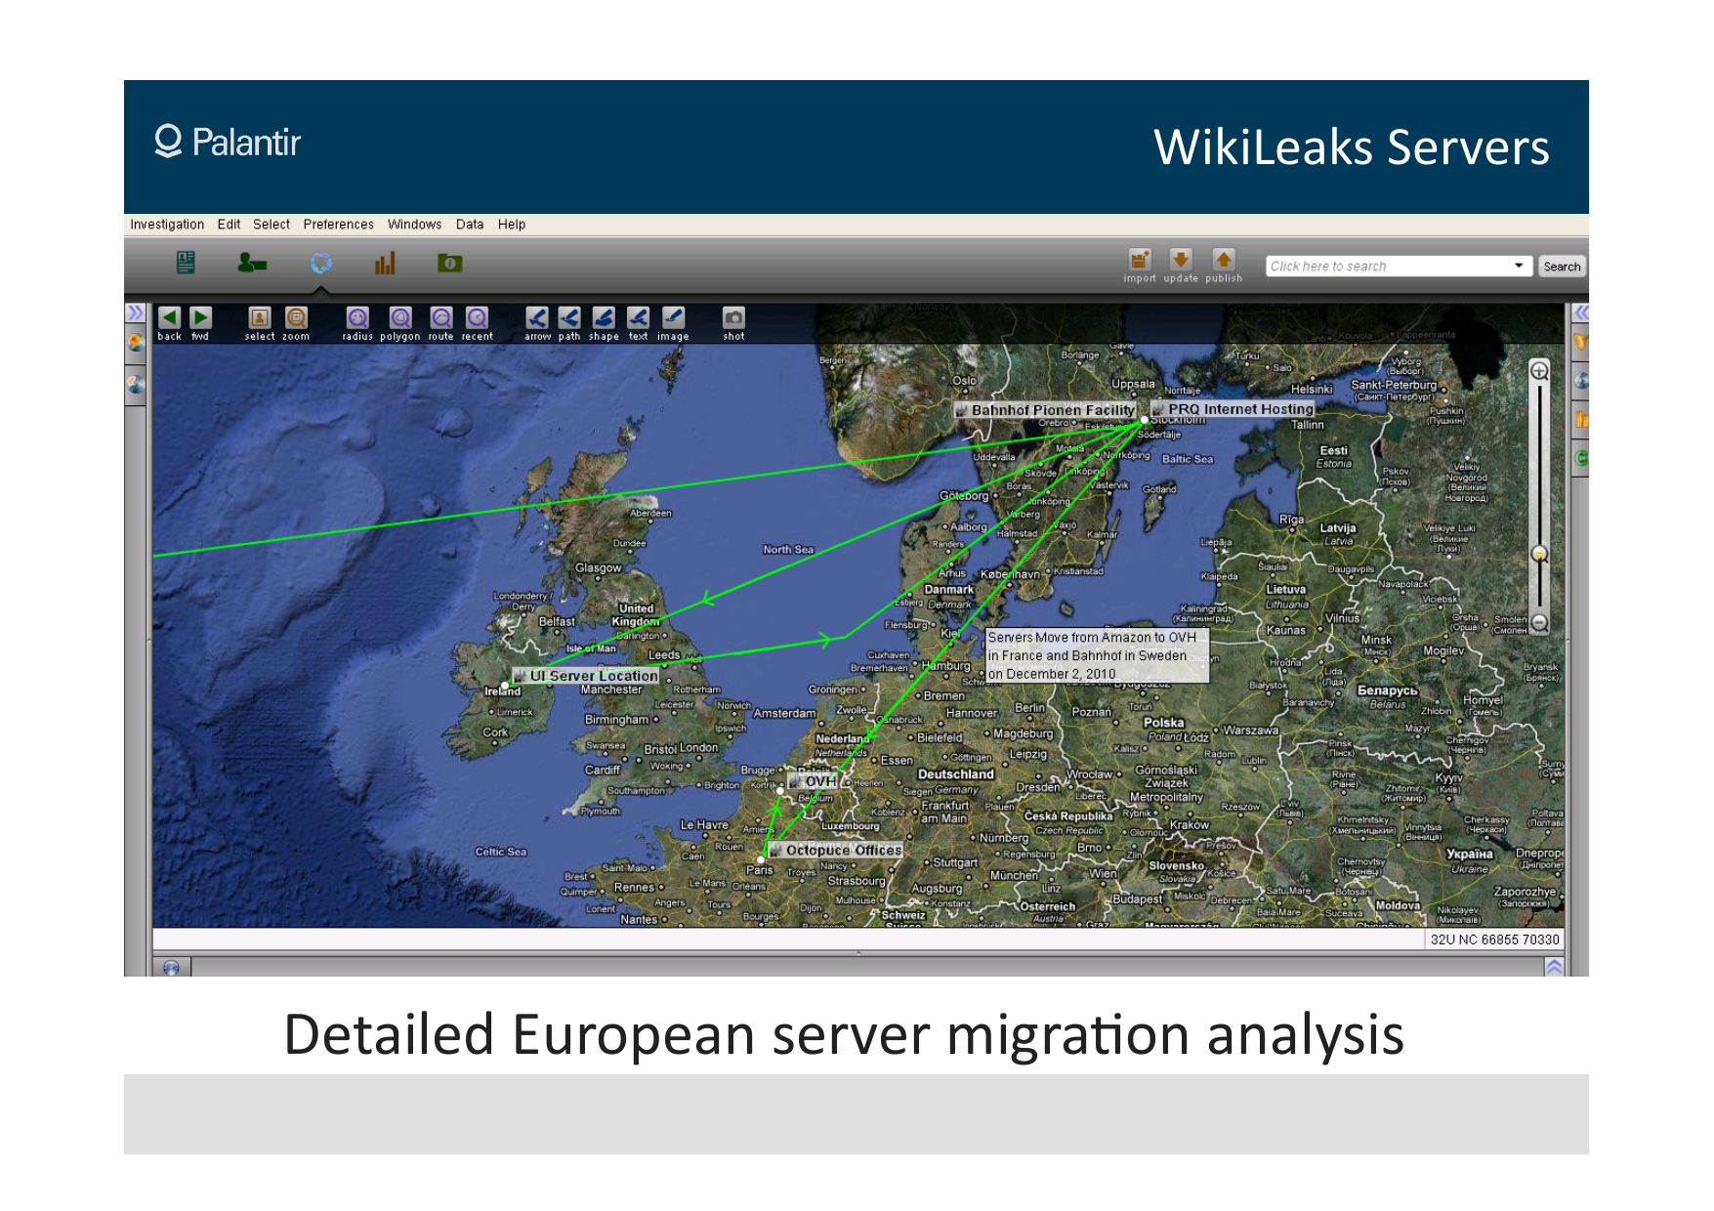The width and height of the screenshot is (1714, 1211).
Task: Switch to the green person object icon
Action: (x=252, y=263)
